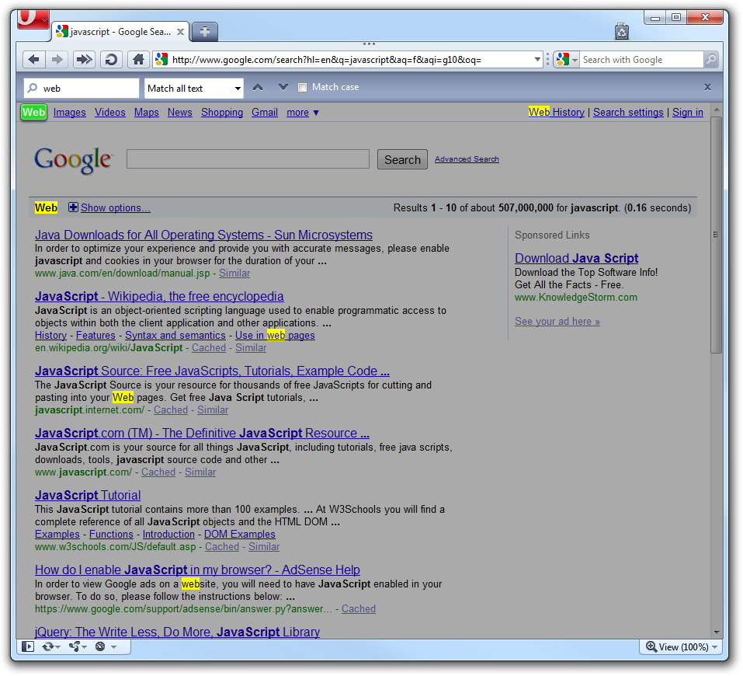Click the Fast Forward button

84,60
